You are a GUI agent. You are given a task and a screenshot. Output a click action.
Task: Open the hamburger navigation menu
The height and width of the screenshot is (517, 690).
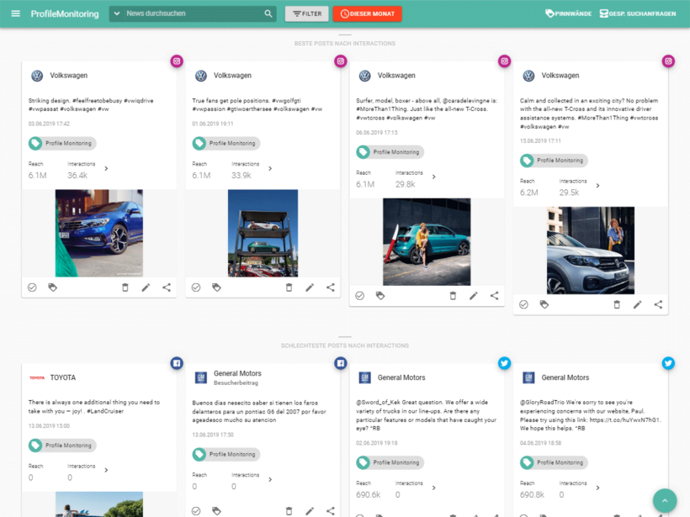15,13
